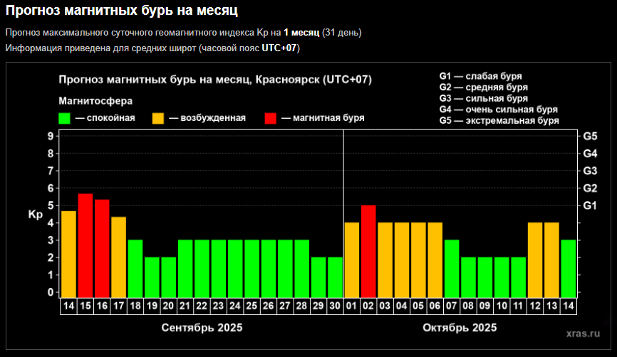Click the G1 label on right axis

pyautogui.click(x=590, y=206)
